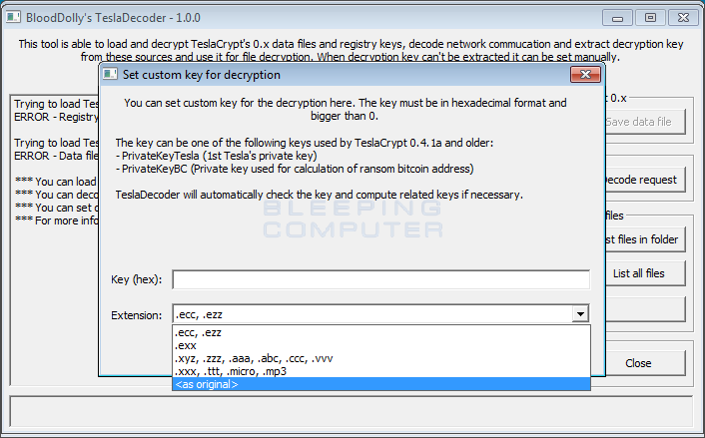Click the Close button in main window
Viewport: 705px width, 438px height.
click(645, 363)
